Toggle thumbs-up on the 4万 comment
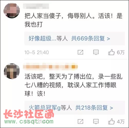Viewport: 129px width, 128px height. coord(111,121)
